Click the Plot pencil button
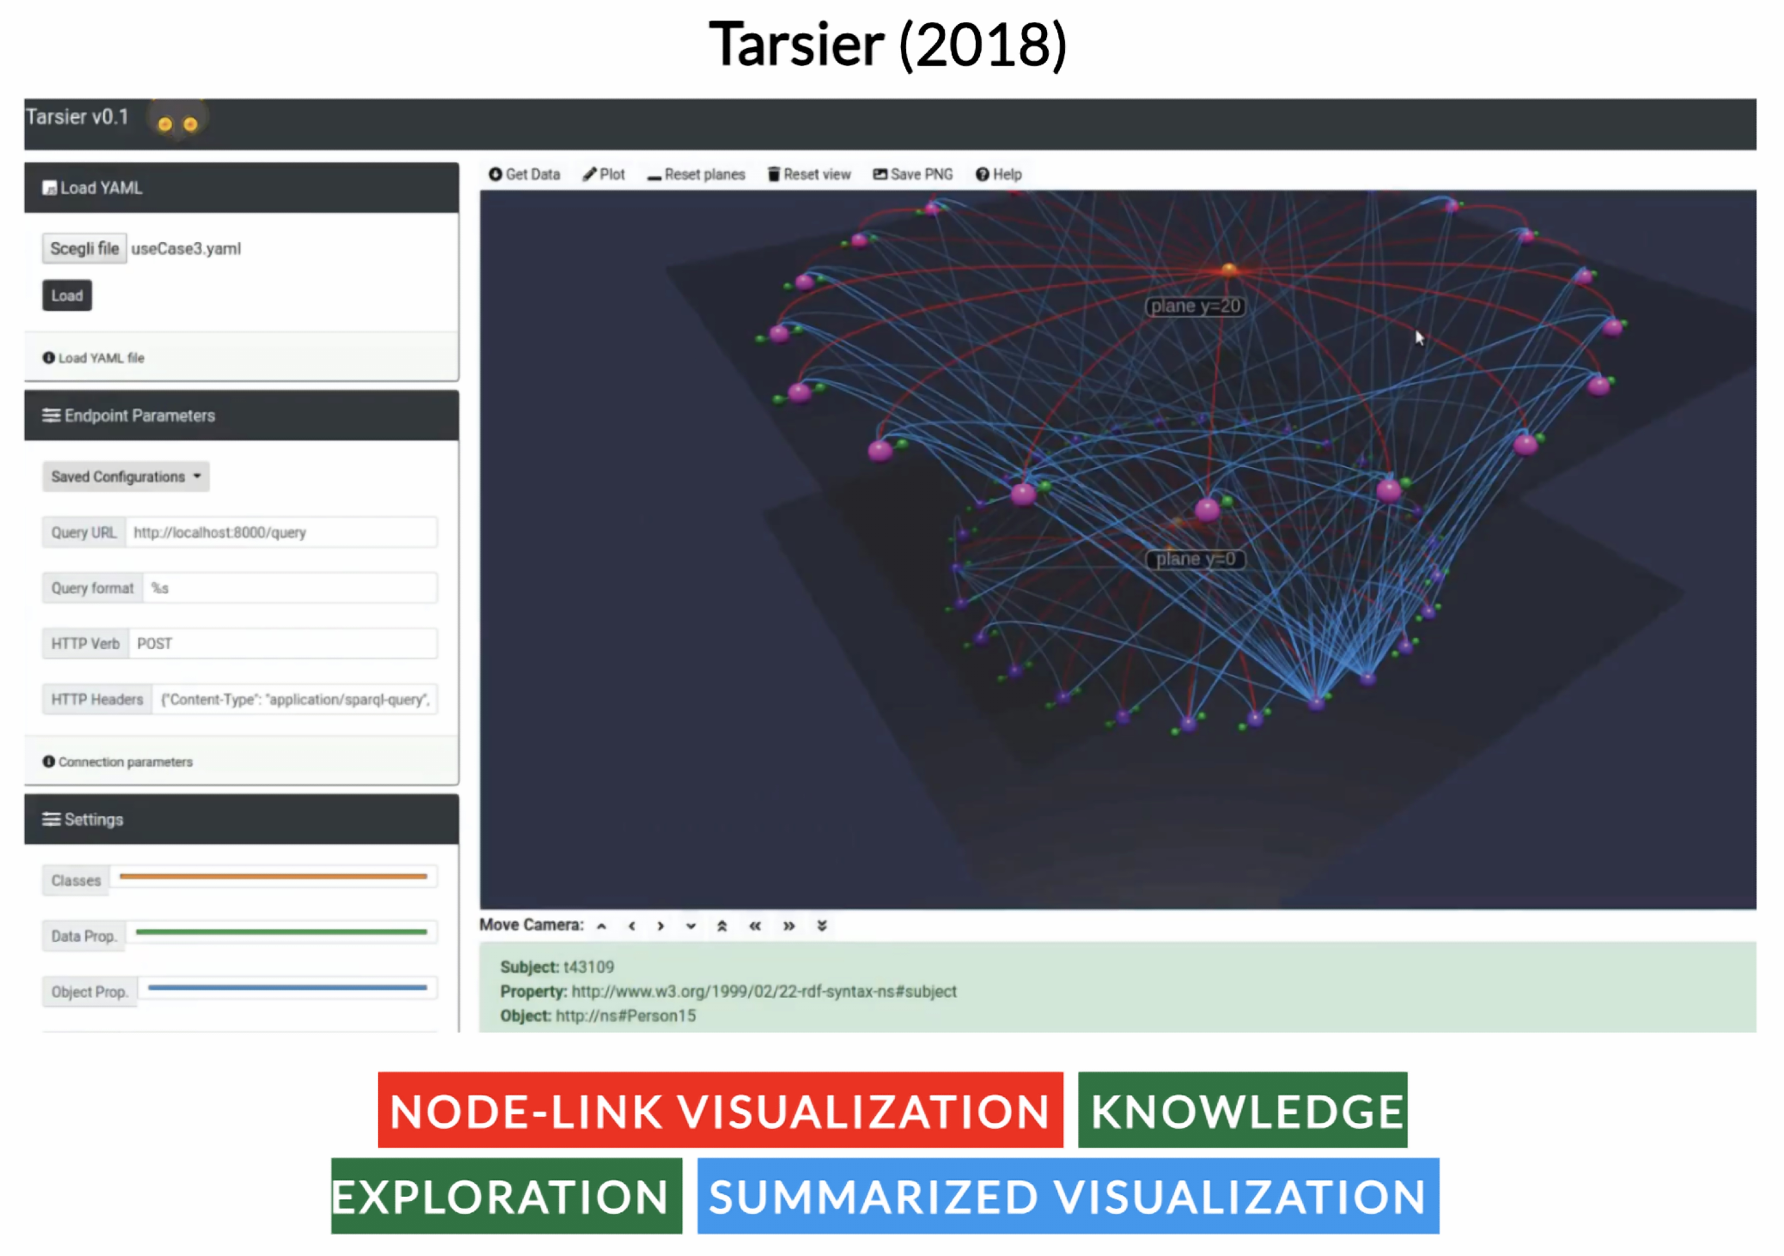The height and width of the screenshot is (1256, 1784). (x=603, y=174)
